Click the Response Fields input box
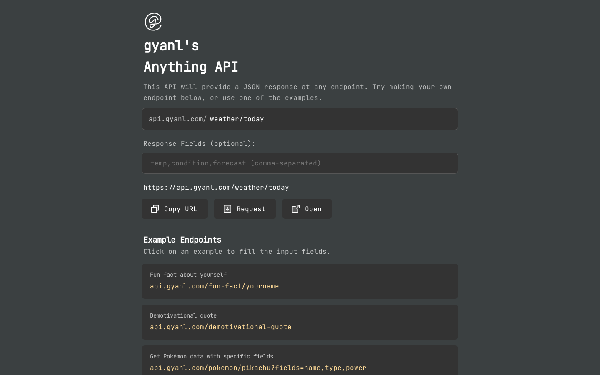 pos(300,163)
